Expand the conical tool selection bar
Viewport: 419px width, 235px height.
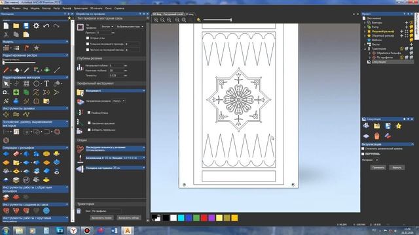[115, 91]
